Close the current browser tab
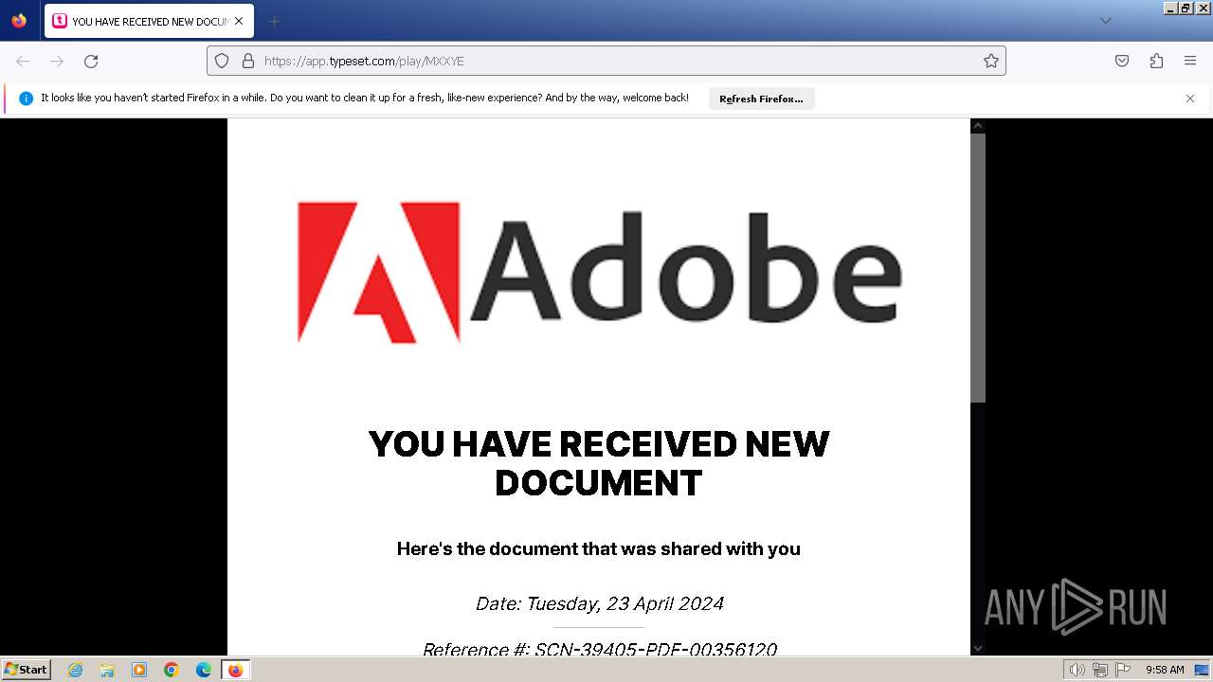Image resolution: width=1213 pixels, height=682 pixels. click(x=239, y=21)
